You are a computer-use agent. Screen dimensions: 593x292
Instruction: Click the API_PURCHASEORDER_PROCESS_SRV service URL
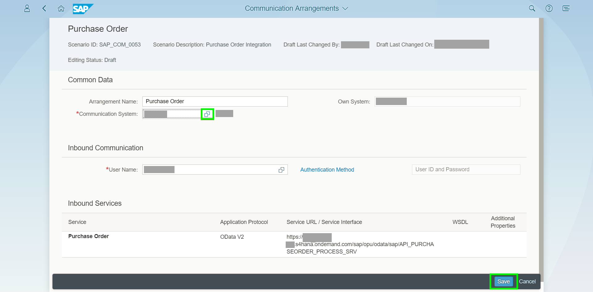[360, 244]
